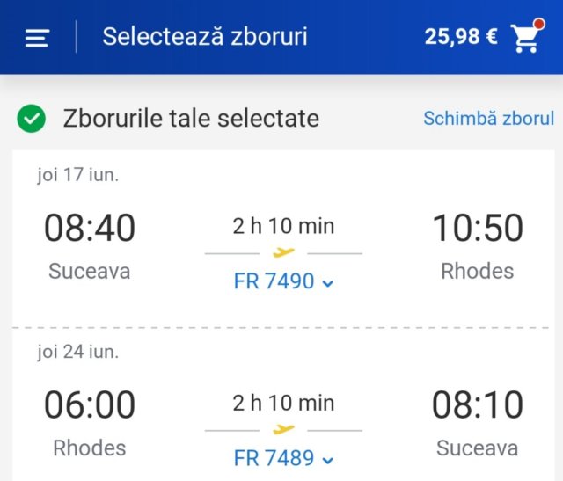Tap the red notification dot on the cart

tap(538, 24)
